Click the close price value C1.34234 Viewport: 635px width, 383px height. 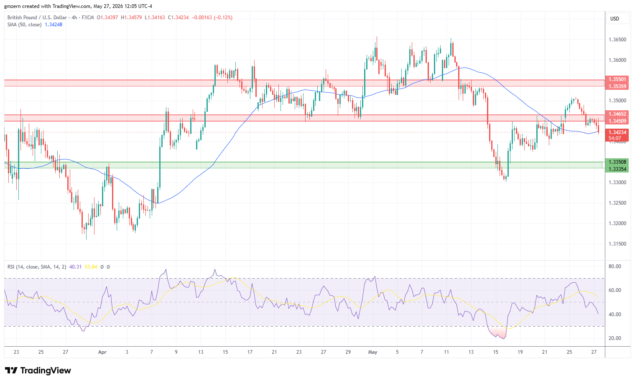coord(179,18)
